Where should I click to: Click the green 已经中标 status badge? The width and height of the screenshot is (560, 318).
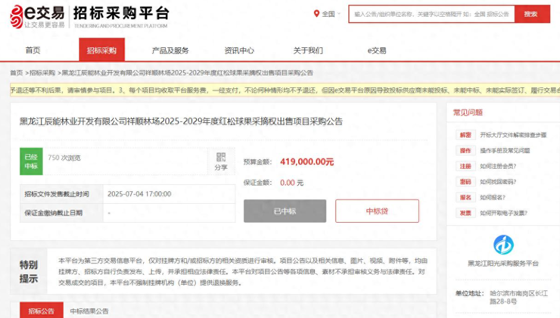pos(31,162)
